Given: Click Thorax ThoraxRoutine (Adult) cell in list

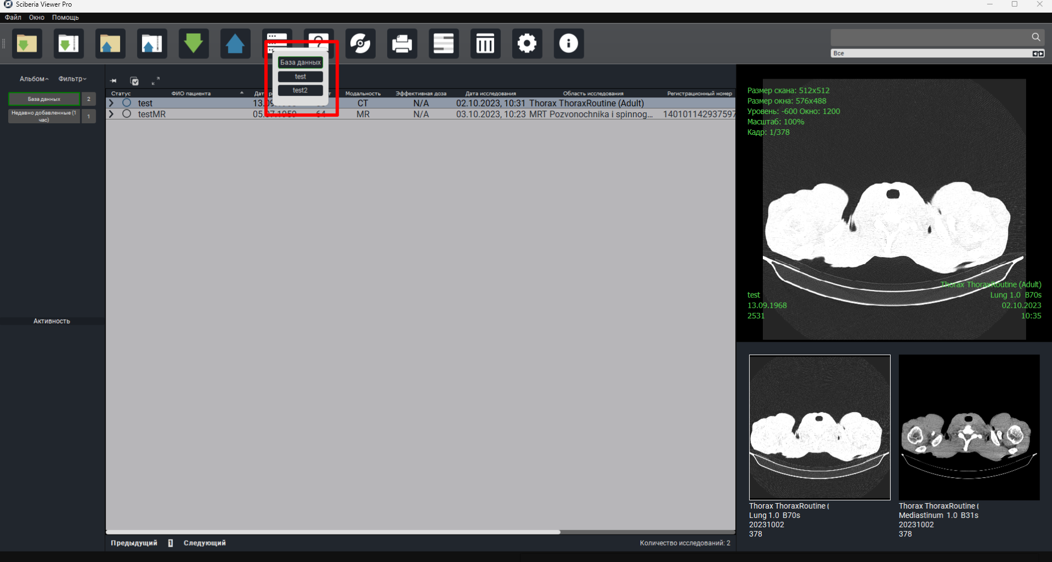Looking at the screenshot, I should coord(587,103).
